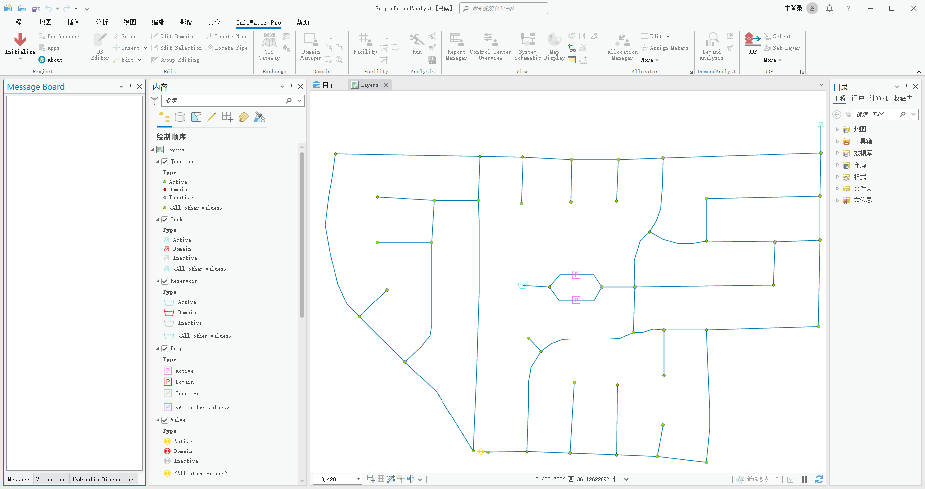
Task: Open the About InfoWater Pro item
Action: coord(50,60)
